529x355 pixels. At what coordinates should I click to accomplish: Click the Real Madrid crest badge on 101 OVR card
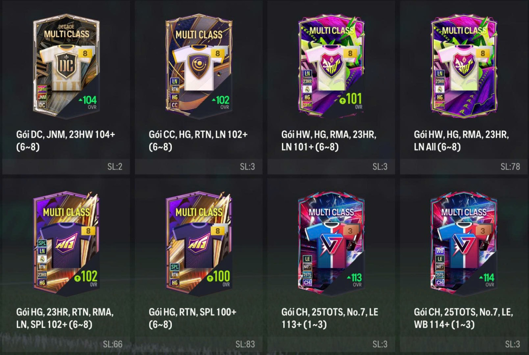tap(307, 90)
